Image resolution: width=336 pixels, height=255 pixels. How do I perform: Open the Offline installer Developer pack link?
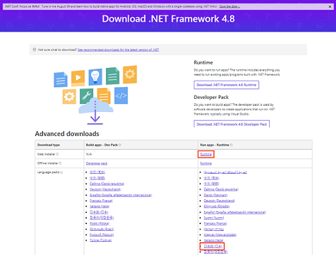coord(96,164)
